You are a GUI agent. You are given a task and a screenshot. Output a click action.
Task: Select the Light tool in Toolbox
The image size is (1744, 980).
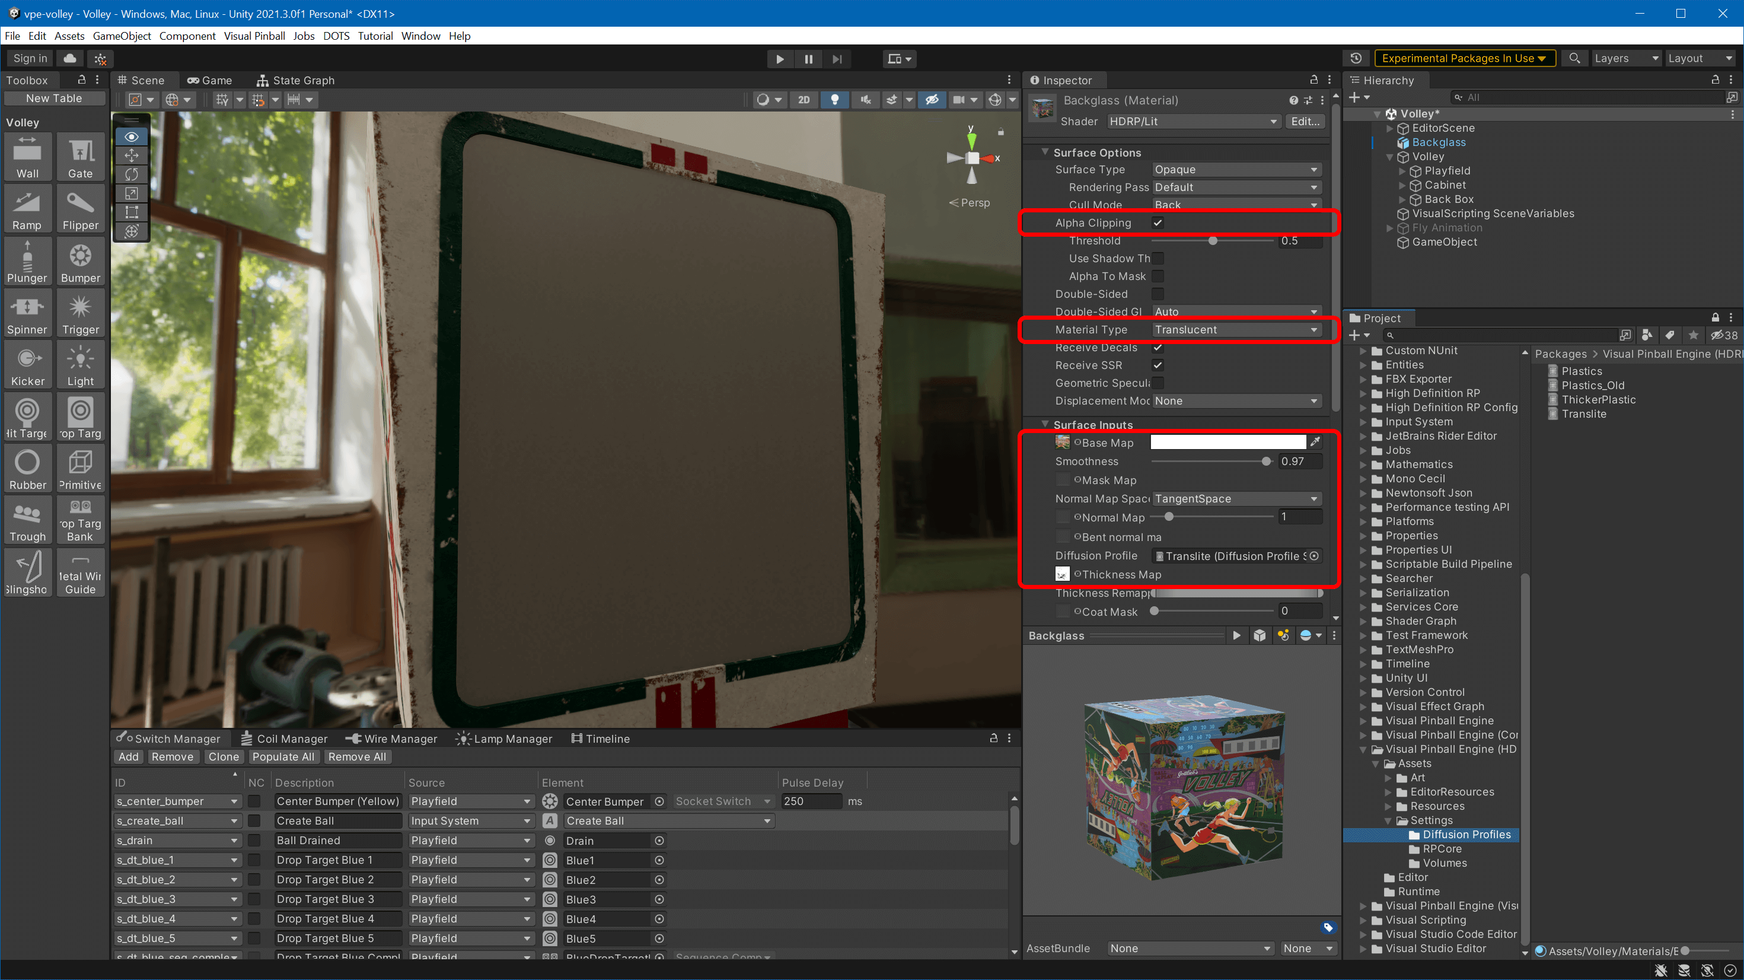click(81, 364)
